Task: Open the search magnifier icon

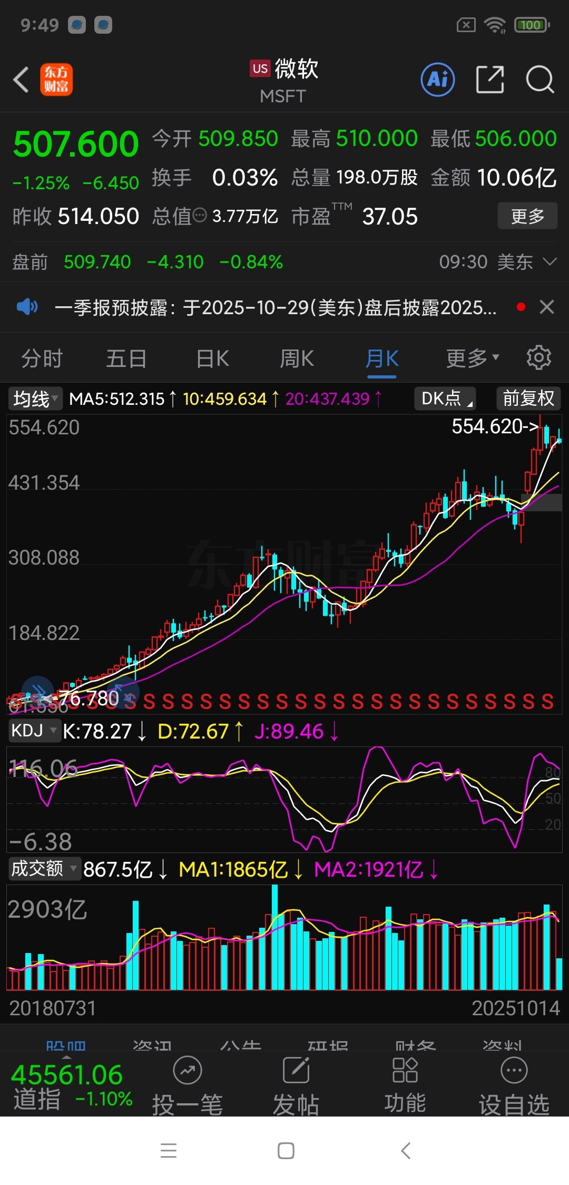Action: pos(540,80)
